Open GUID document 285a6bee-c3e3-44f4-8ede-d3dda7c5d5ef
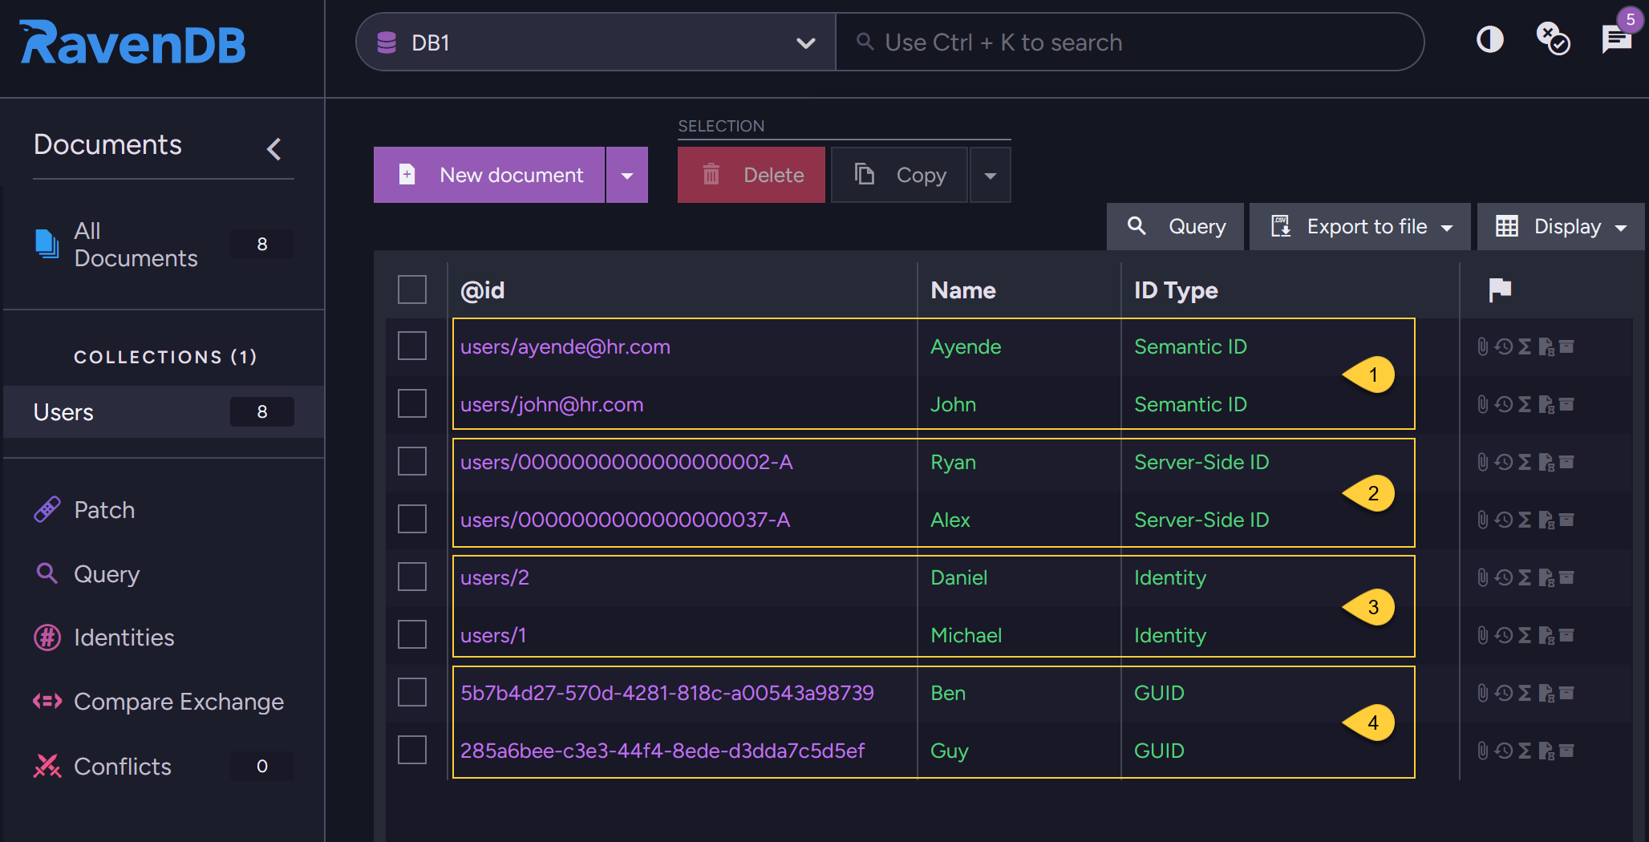Viewport: 1649px width, 842px height. (662, 751)
